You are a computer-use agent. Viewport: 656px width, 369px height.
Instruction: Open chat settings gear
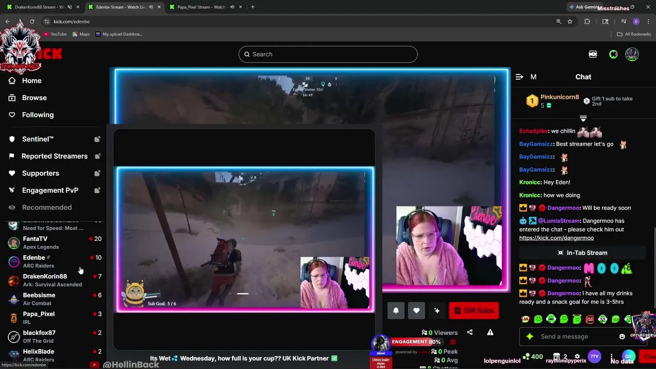[577, 357]
